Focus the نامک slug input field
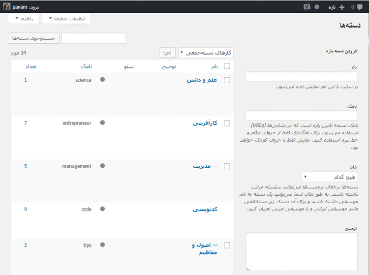 pos(301,116)
